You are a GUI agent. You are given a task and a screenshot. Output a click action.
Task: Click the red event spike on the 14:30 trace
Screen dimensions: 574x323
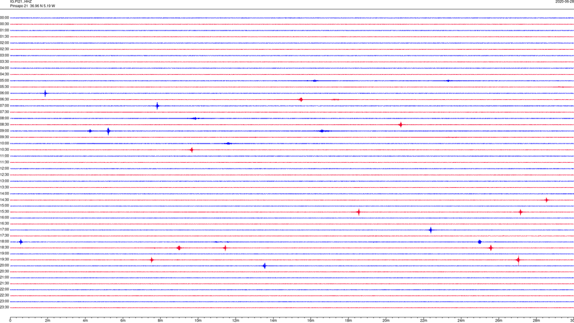pyautogui.click(x=546, y=200)
